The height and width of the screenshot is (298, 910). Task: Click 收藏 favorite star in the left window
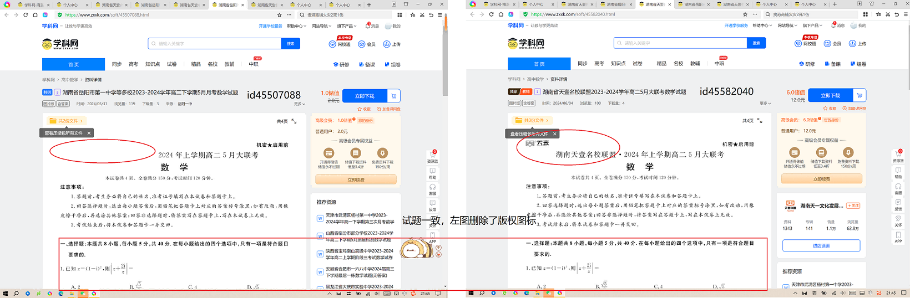tap(363, 109)
